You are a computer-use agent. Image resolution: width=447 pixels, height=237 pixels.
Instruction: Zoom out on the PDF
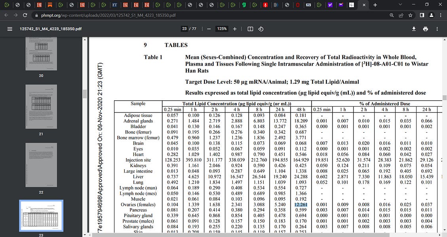click(x=209, y=29)
